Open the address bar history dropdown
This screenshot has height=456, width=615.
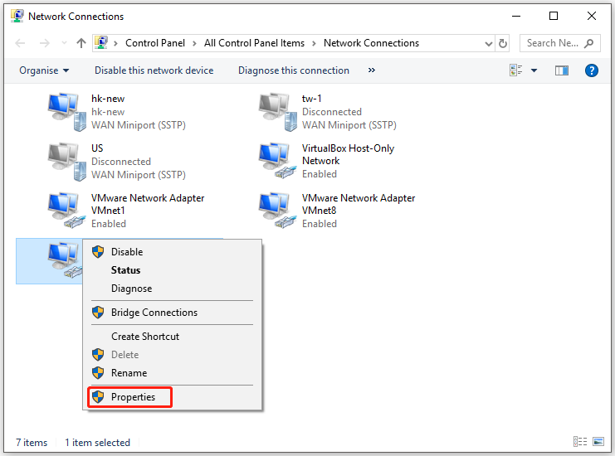pyautogui.click(x=488, y=43)
